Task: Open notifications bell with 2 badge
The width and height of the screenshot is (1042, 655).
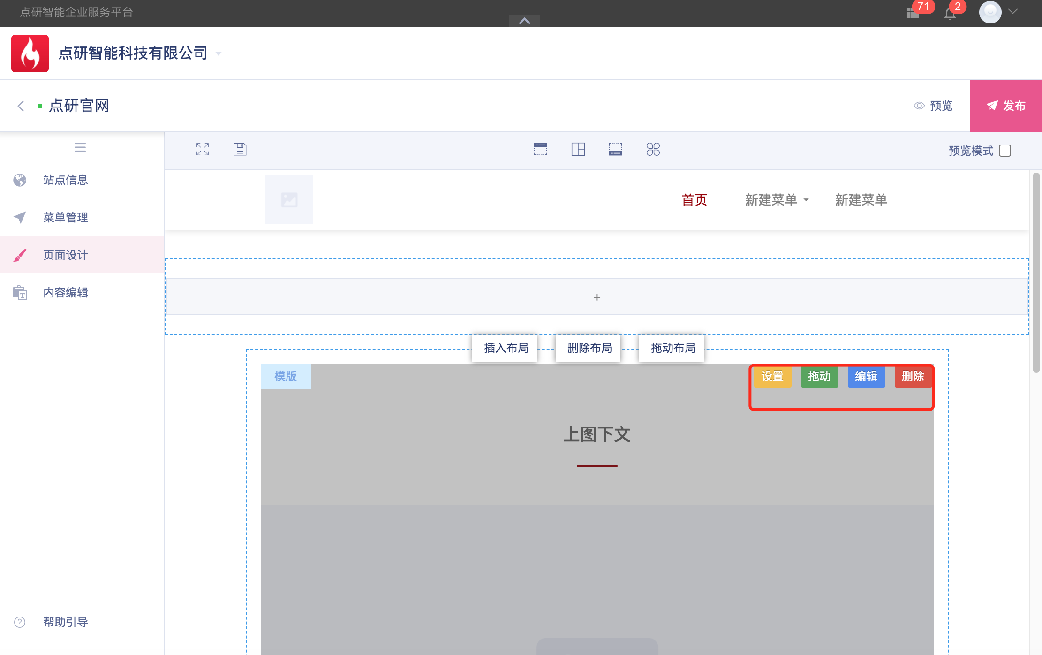Action: (950, 13)
